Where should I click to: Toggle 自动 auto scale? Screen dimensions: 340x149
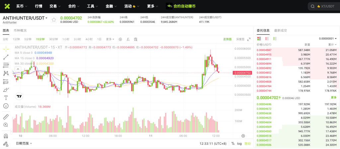(x=248, y=143)
